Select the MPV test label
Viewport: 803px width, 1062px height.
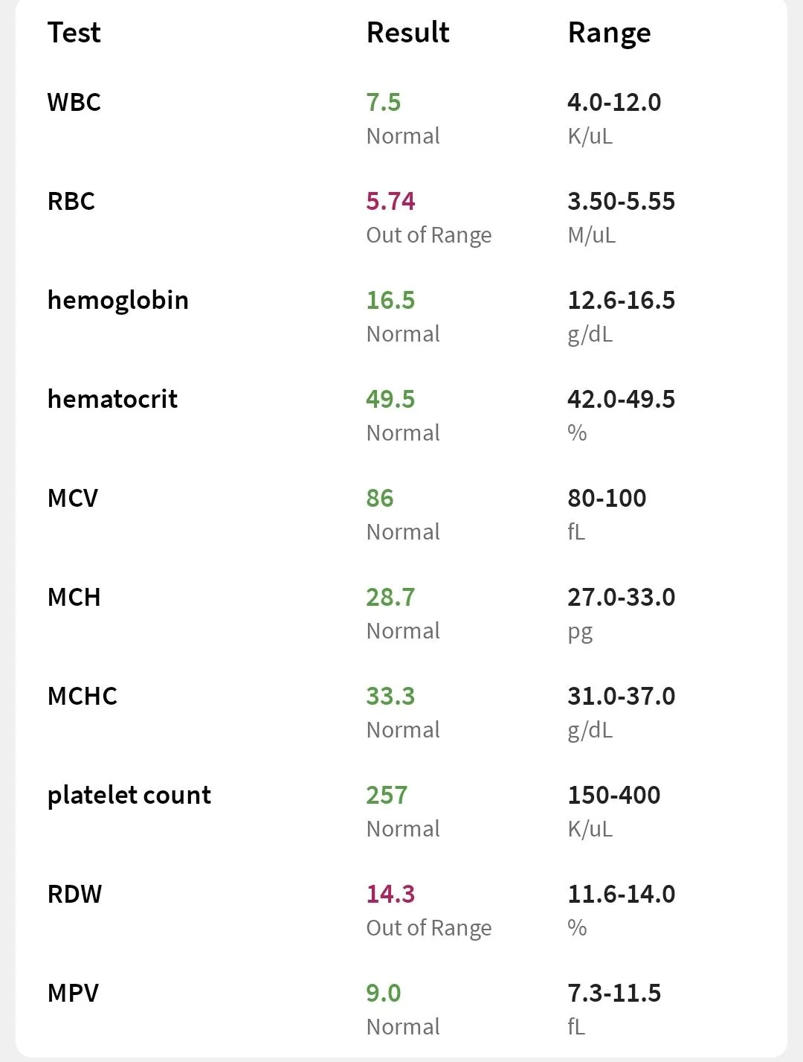coord(73,994)
